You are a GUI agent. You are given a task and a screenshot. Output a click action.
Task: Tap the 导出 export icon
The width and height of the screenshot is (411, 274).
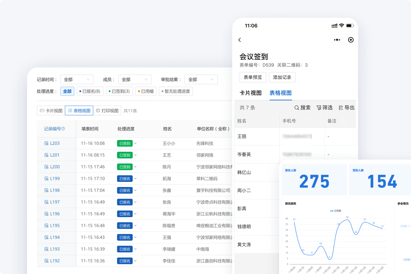coord(341,108)
